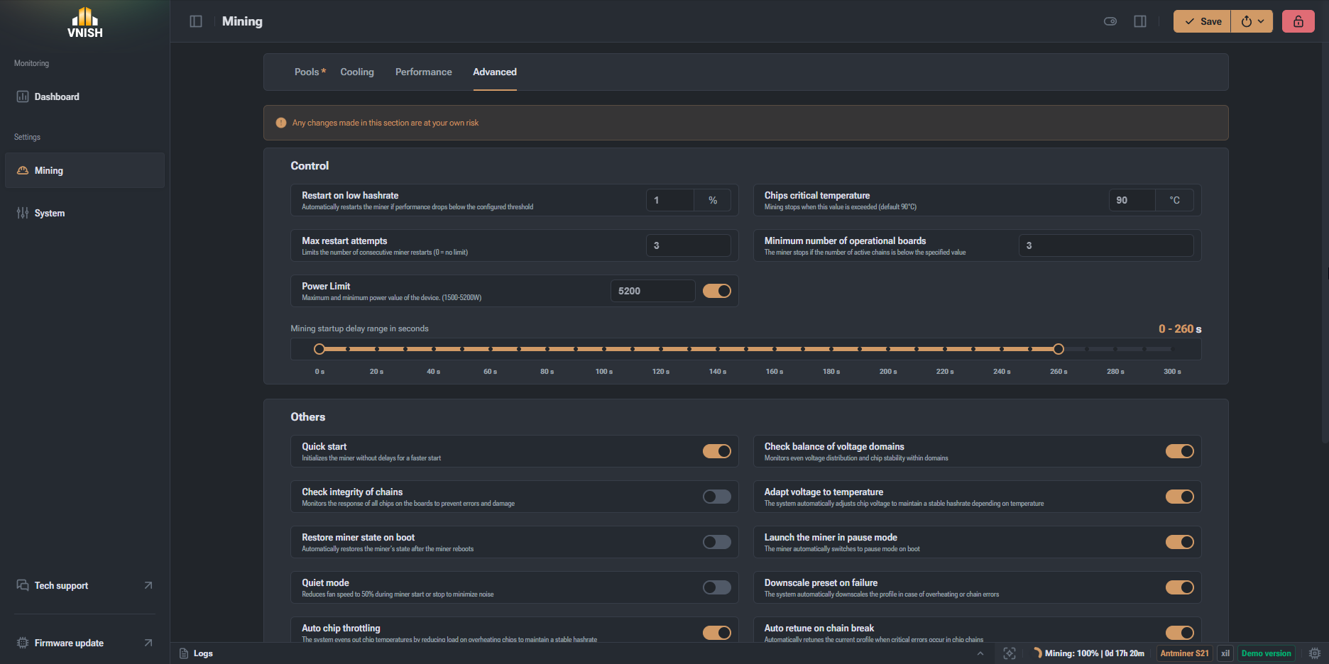Toggle the right side panel layout icon

(1140, 21)
